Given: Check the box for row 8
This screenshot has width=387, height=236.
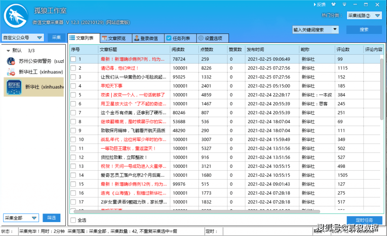Looking at the screenshot, I should point(73,121).
